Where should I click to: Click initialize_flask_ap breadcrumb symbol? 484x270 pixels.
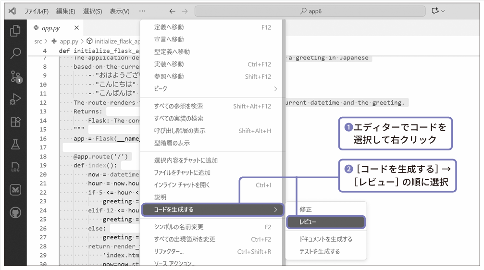point(117,41)
